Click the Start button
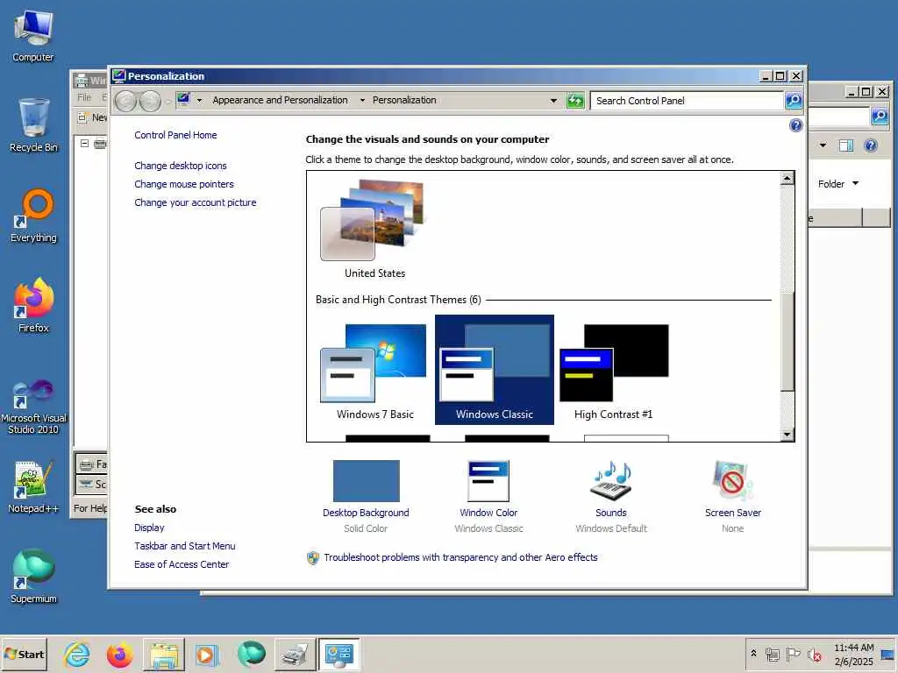Screen dimensions: 898x673 [x=24, y=654]
